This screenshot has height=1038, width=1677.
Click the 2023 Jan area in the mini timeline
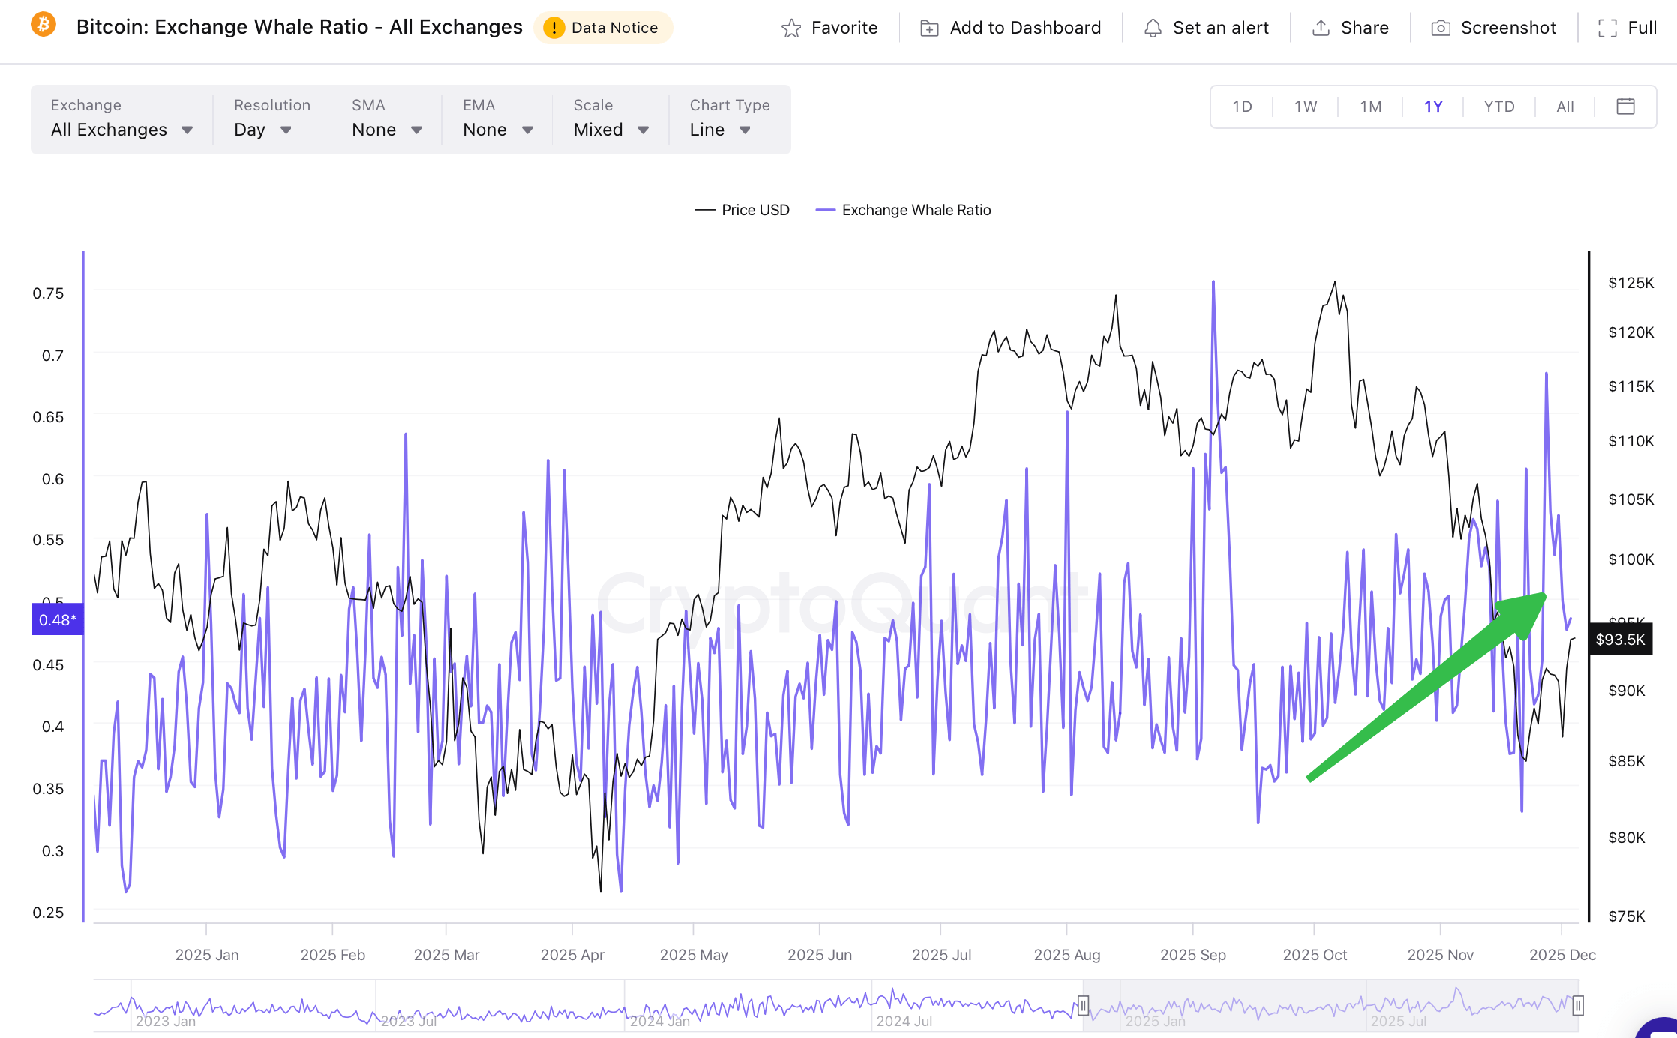165,1020
